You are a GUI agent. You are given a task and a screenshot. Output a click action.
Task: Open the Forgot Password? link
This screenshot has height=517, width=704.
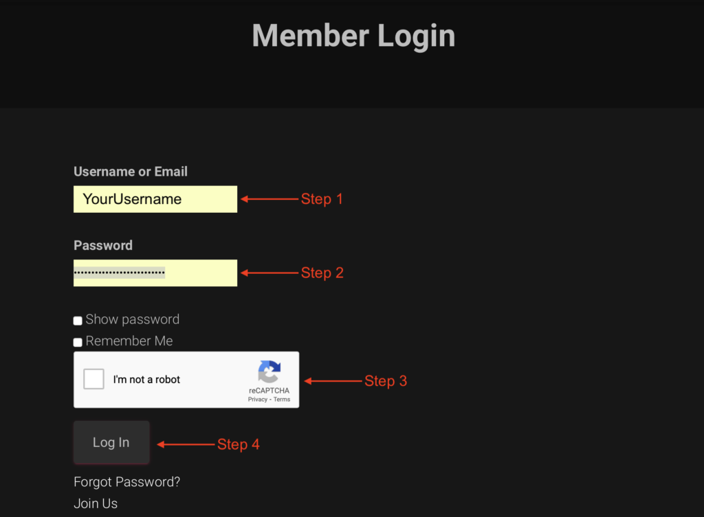pyautogui.click(x=126, y=482)
